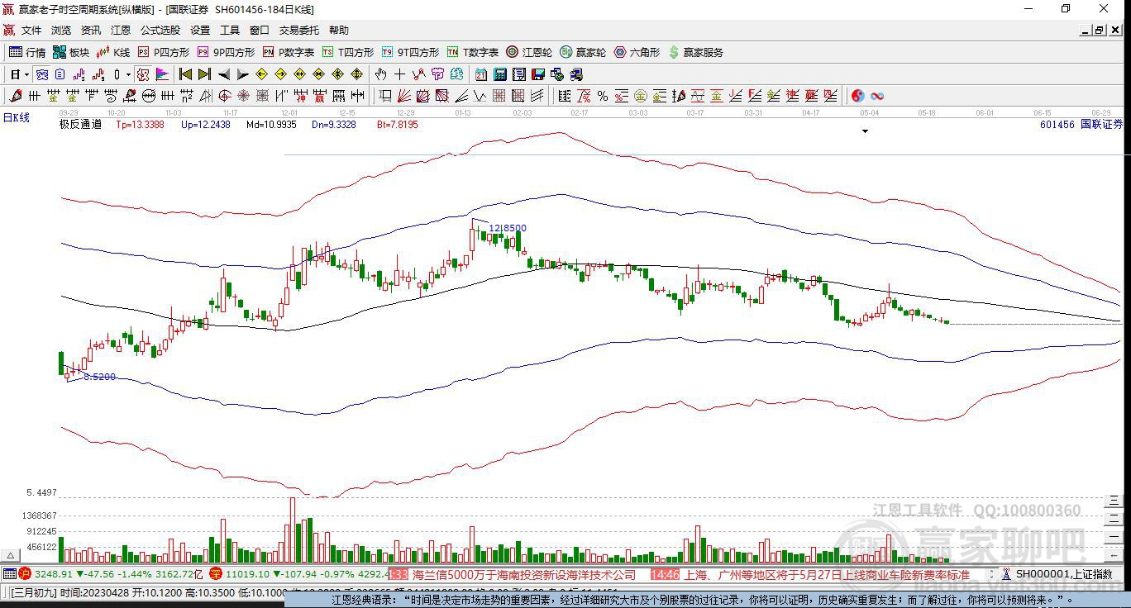Viewport: 1131px width, 608px height.
Task: Click the 8.5200 low price marker
Action: [x=99, y=377]
